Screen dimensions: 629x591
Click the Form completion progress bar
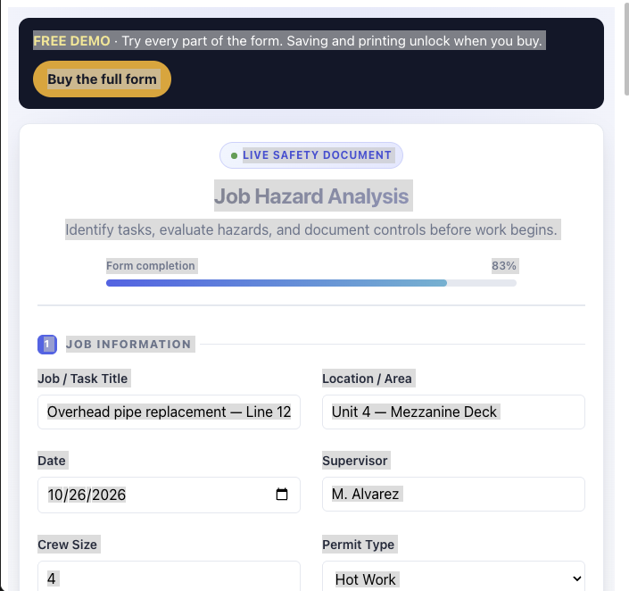[310, 283]
